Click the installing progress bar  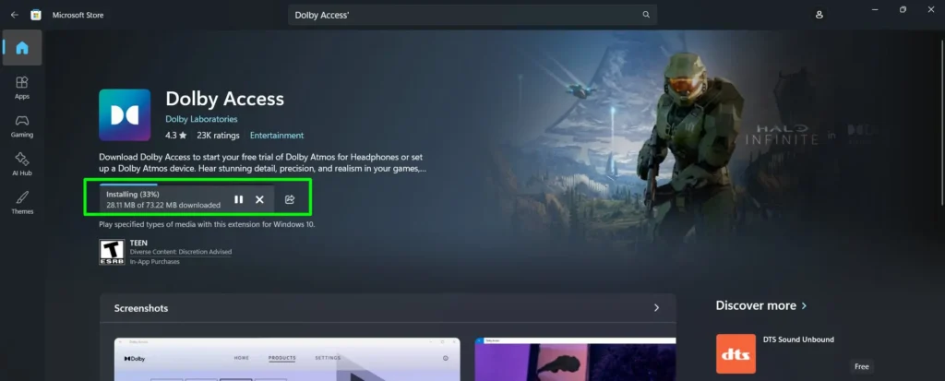[128, 185]
